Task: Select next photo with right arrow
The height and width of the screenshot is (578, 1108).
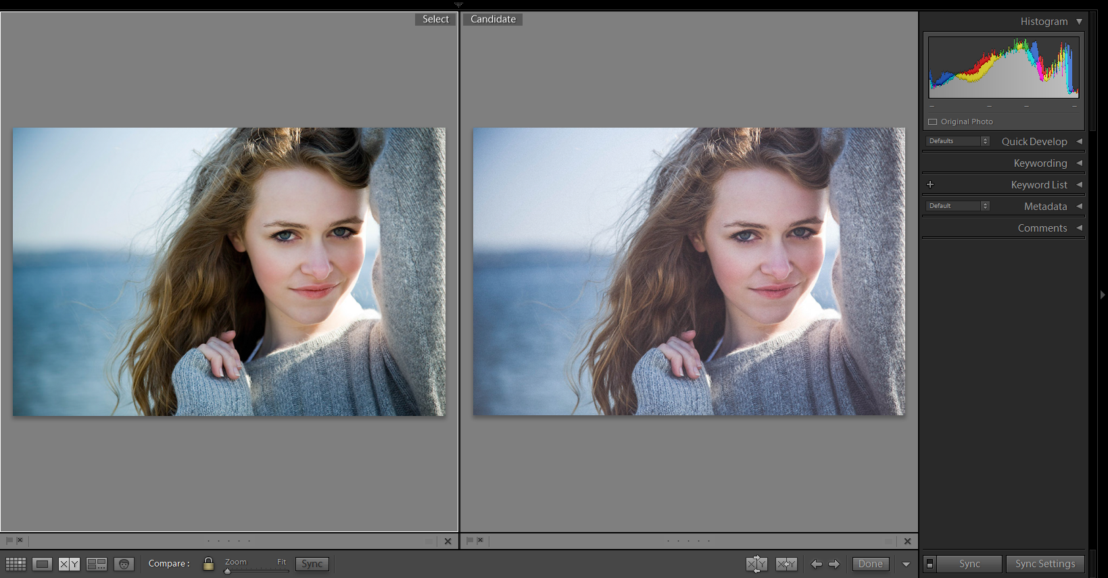Action: (x=834, y=564)
